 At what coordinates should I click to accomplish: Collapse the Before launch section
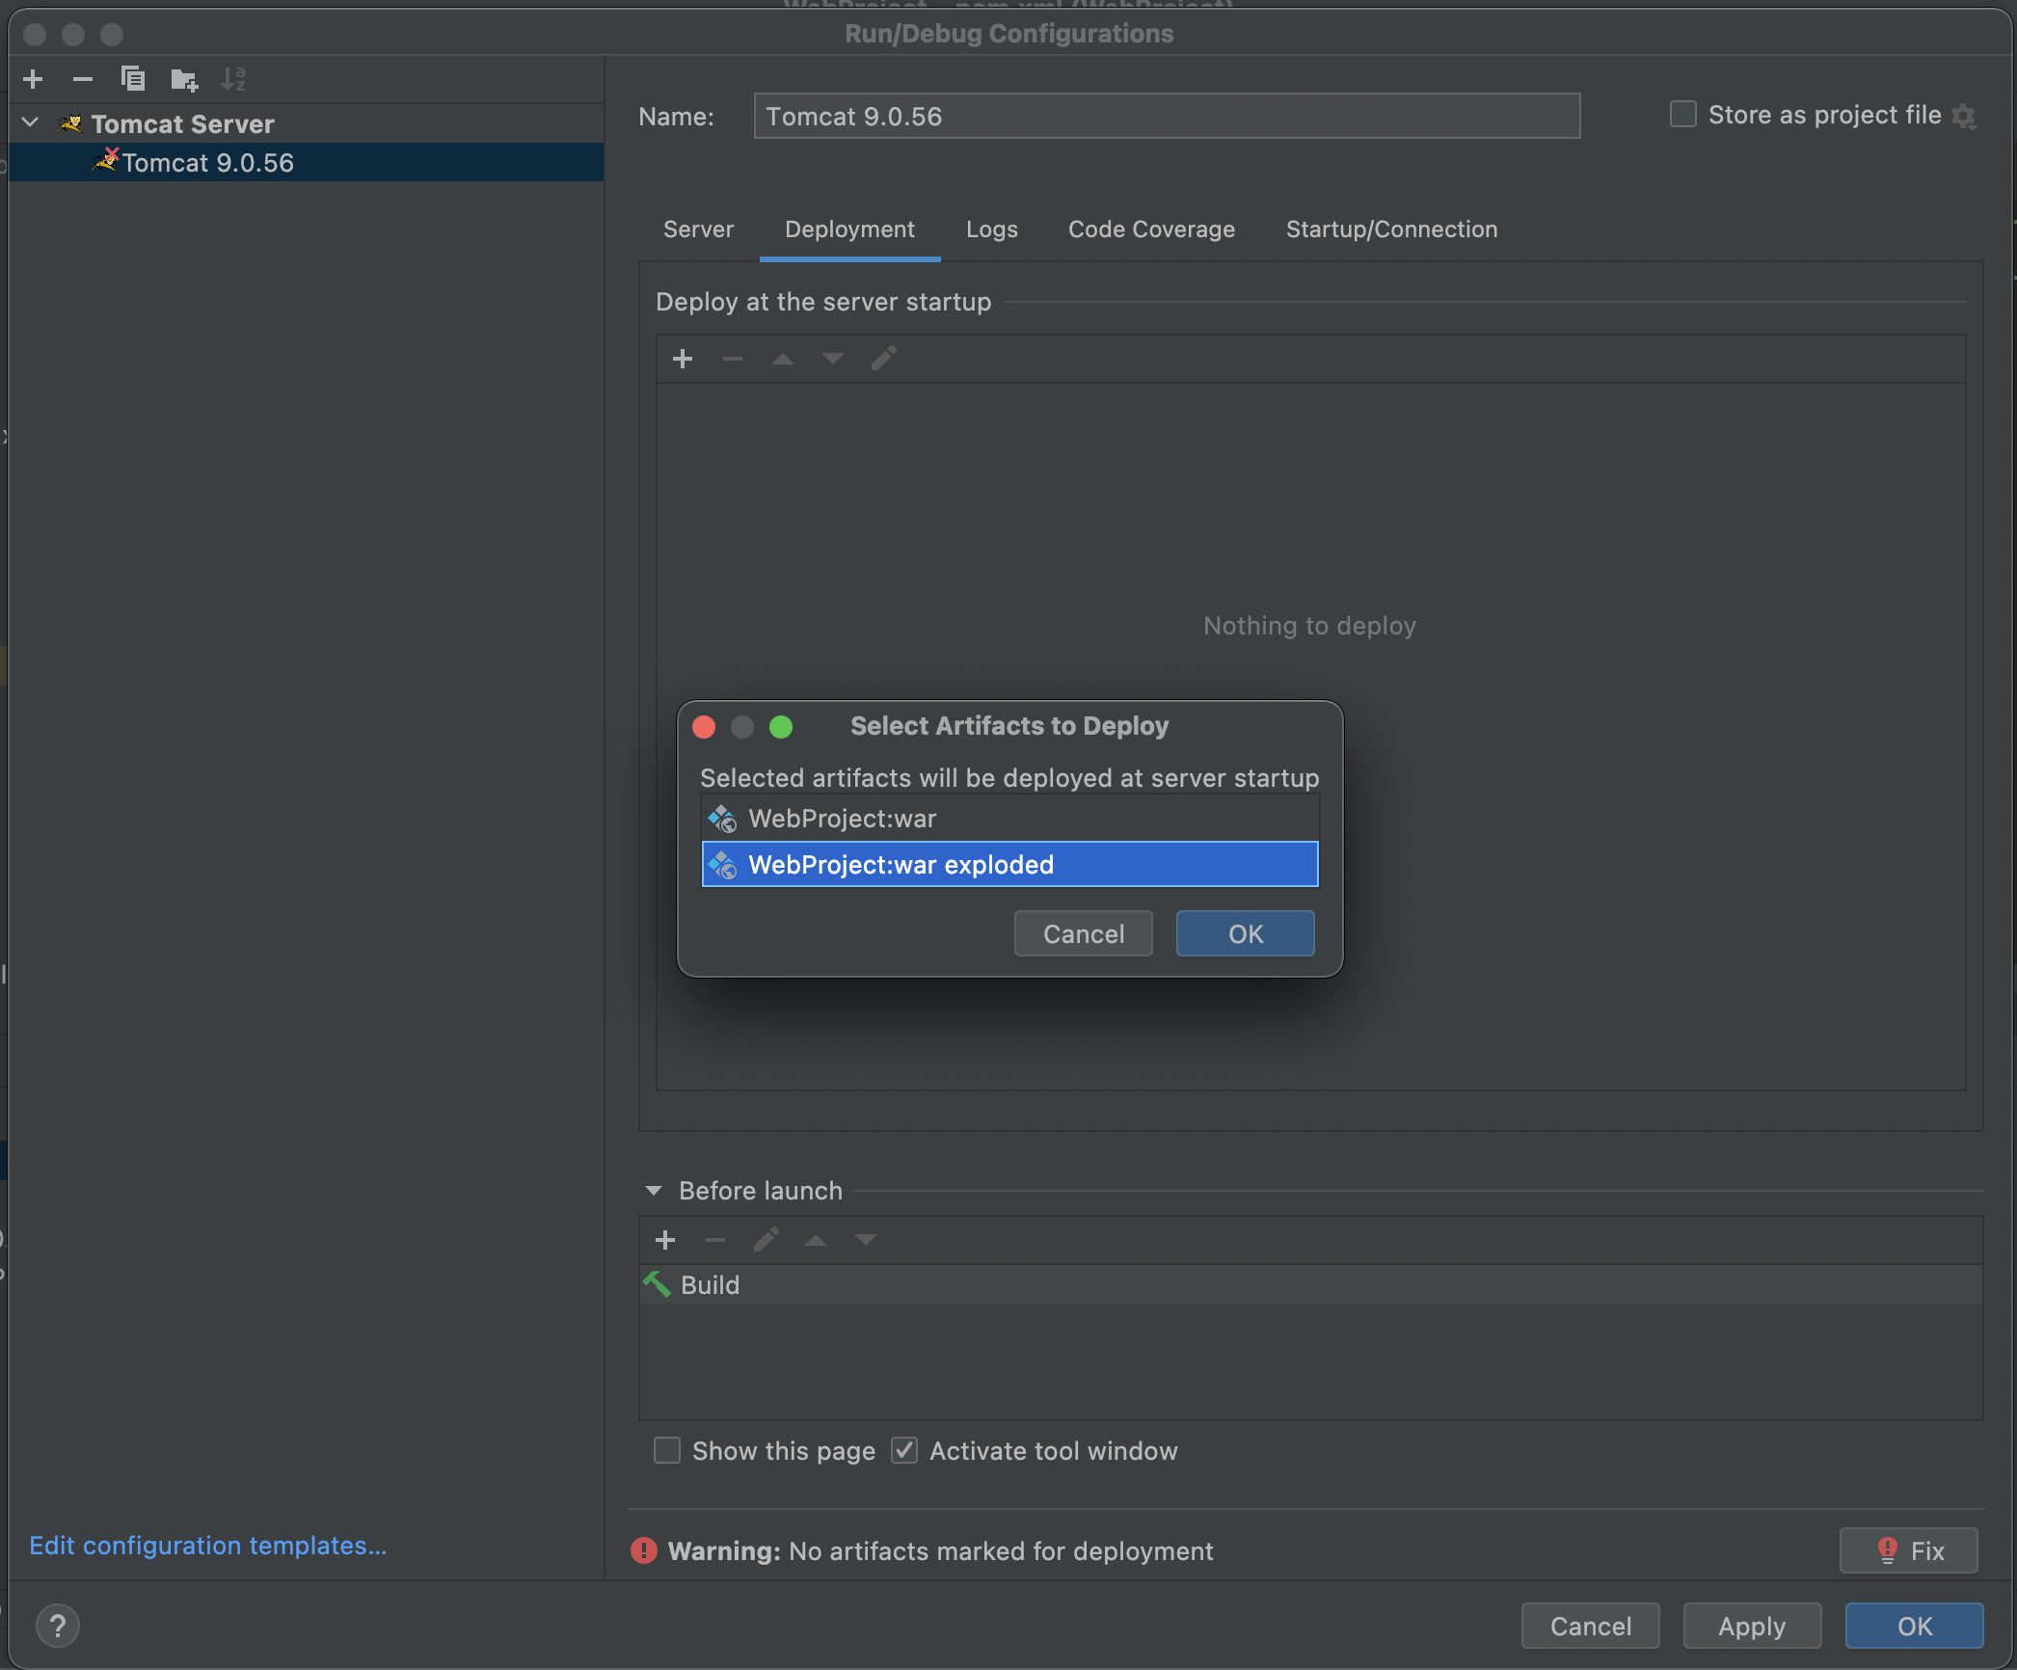[654, 1191]
